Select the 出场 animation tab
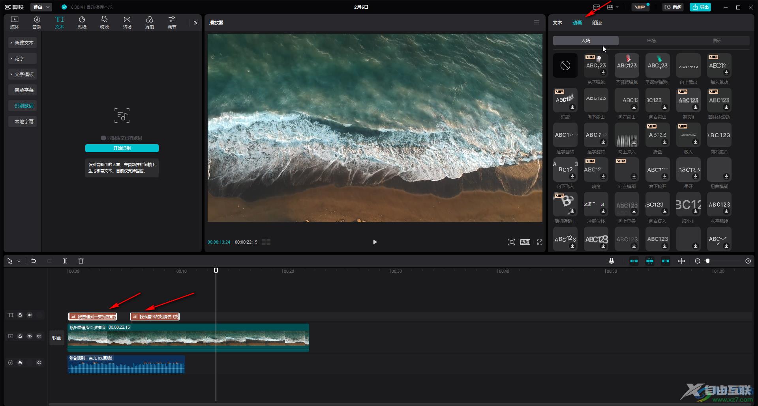The width and height of the screenshot is (758, 406). point(651,41)
